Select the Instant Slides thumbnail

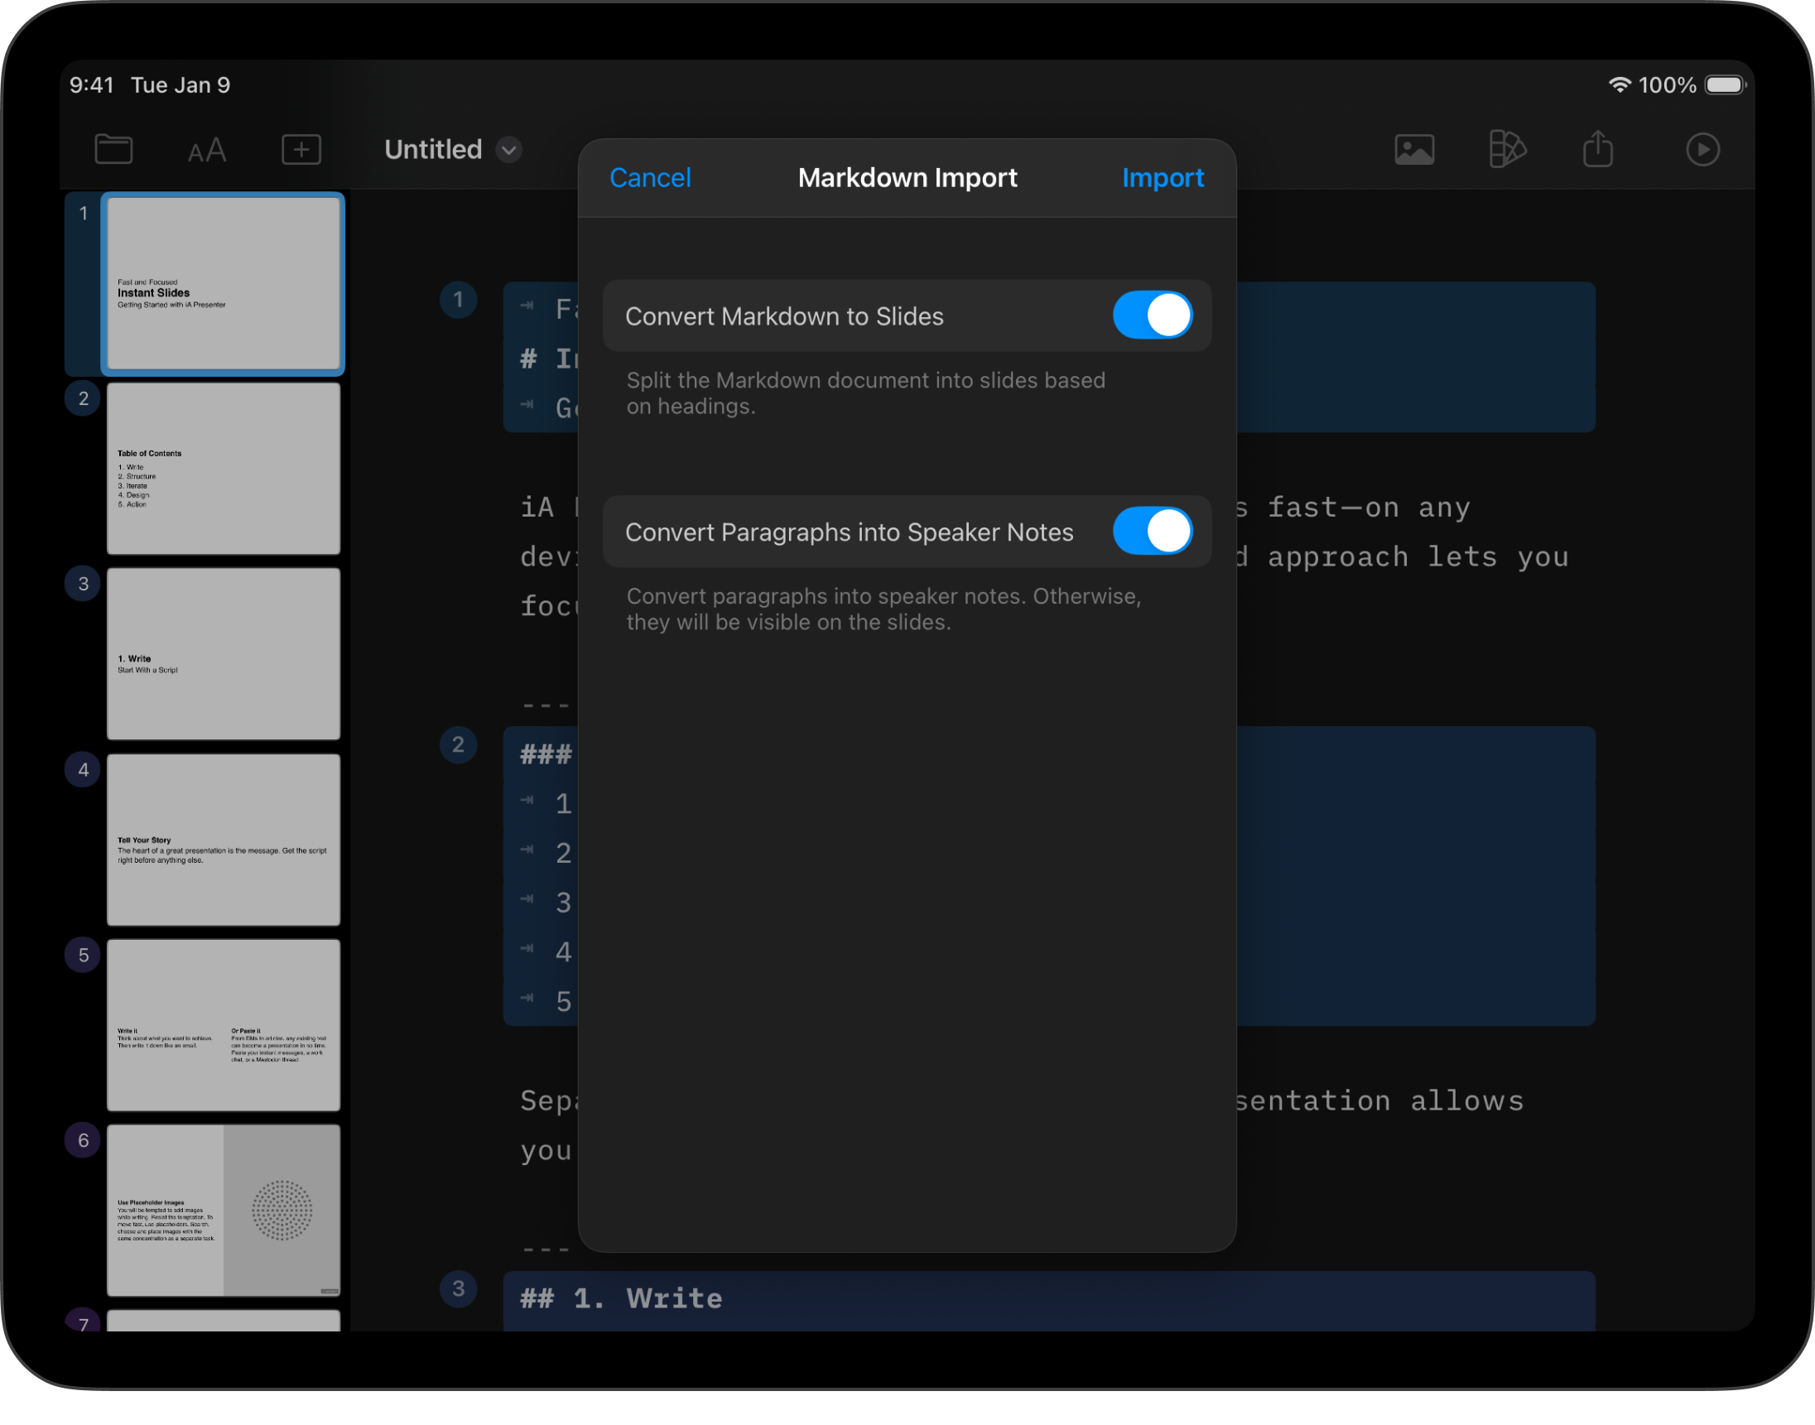[224, 284]
